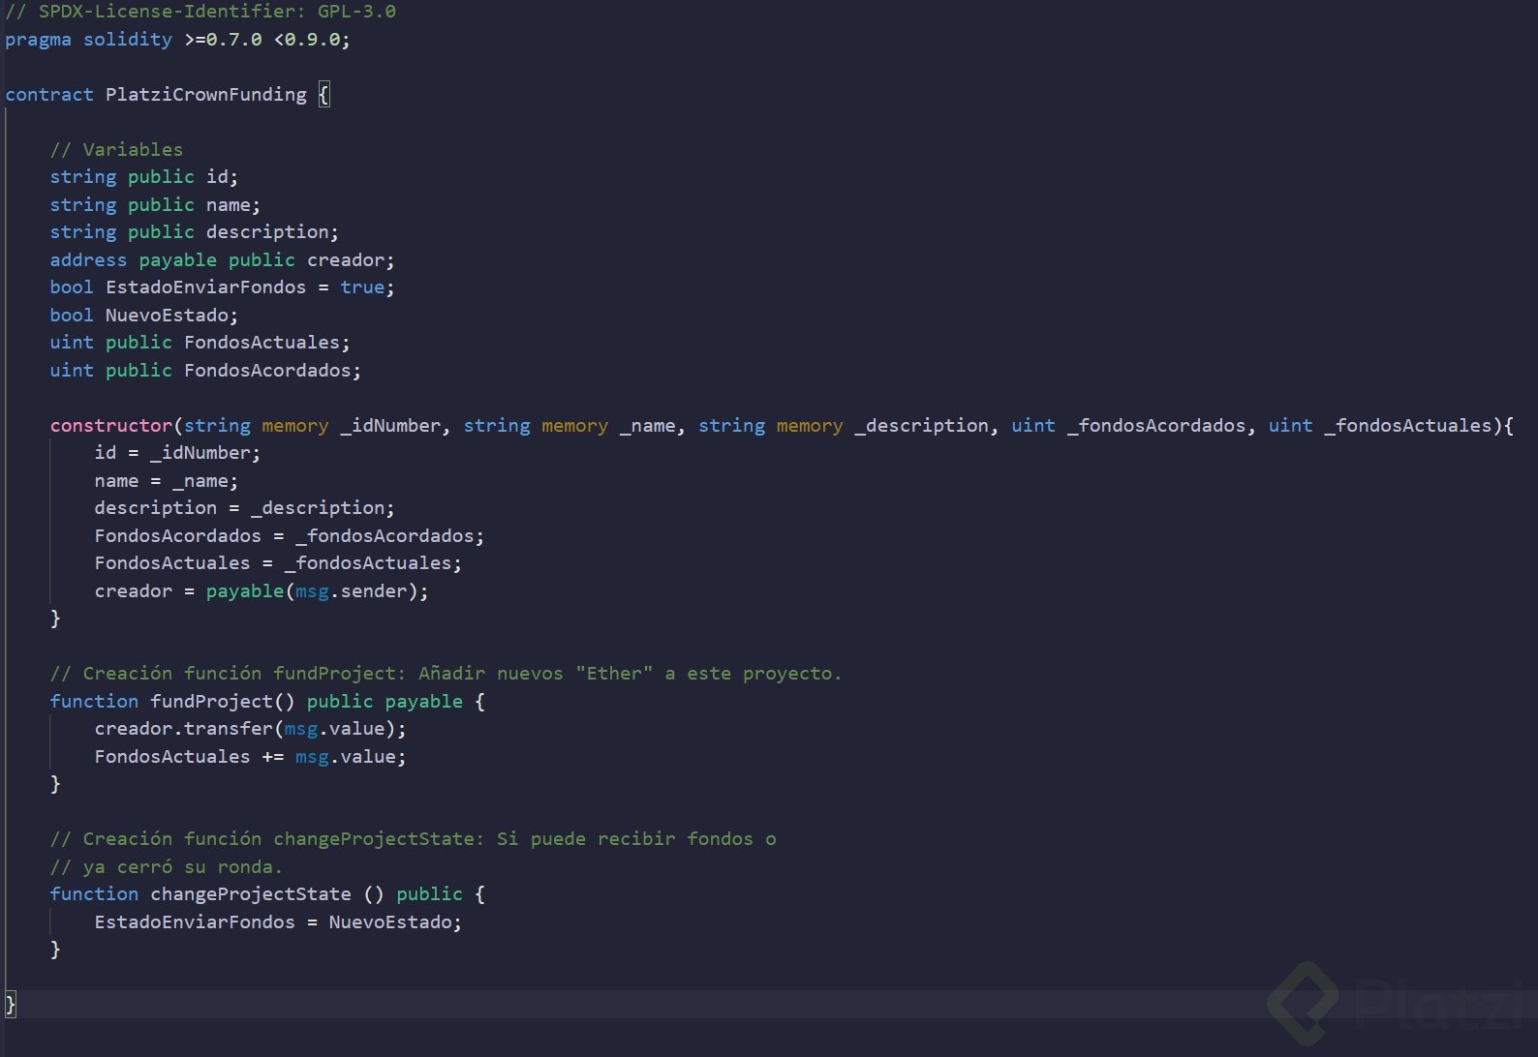This screenshot has width=1538, height=1057.
Task: Click the '_idNumber' parameter in the constructor signature
Action: (x=390, y=426)
